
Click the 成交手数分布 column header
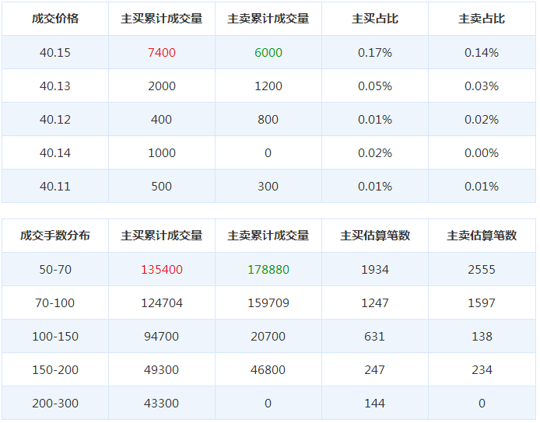pos(55,236)
